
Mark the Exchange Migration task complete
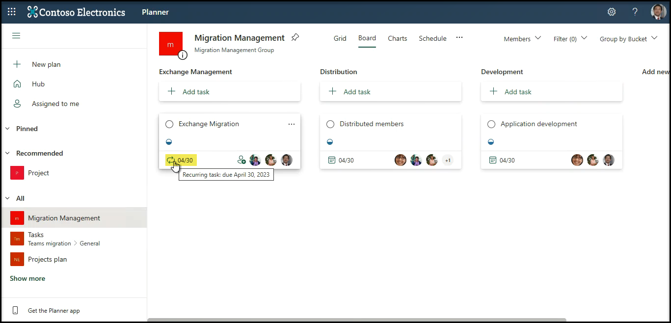(x=169, y=124)
